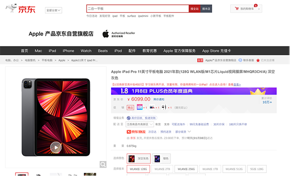The height and width of the screenshot is (176, 290).
Task: Click the Apple breadcrumb link
Action: (62, 60)
